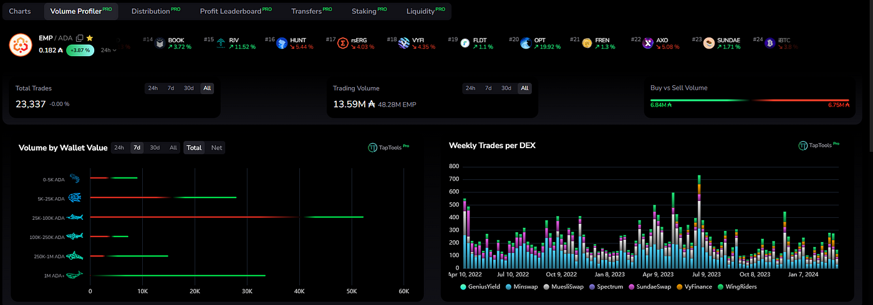Click the 250K-1M ADA whale icon
Image resolution: width=873 pixels, height=305 pixels.
[75, 256]
